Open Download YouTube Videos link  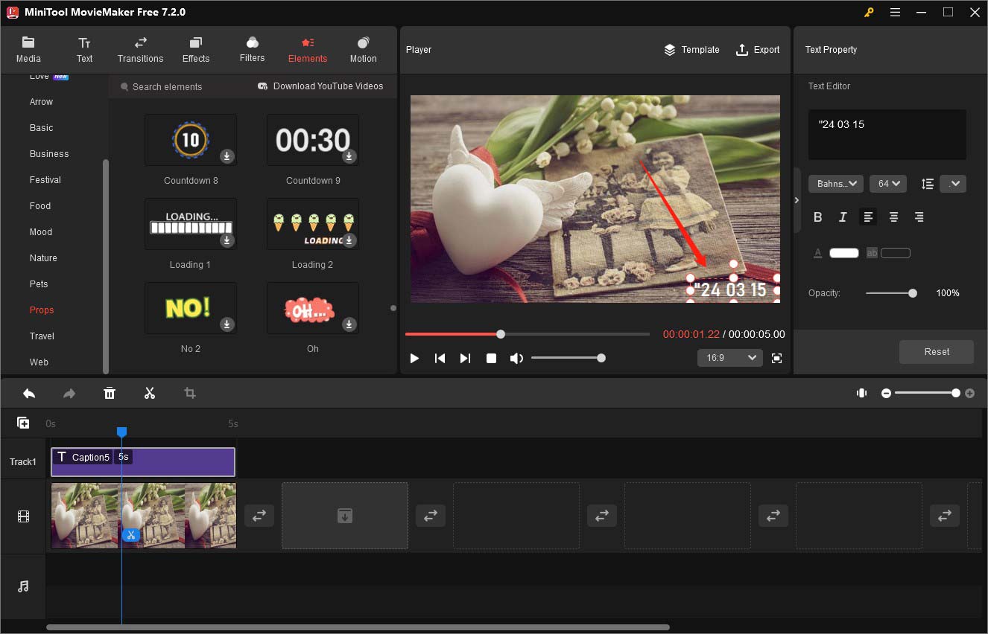pyautogui.click(x=320, y=86)
